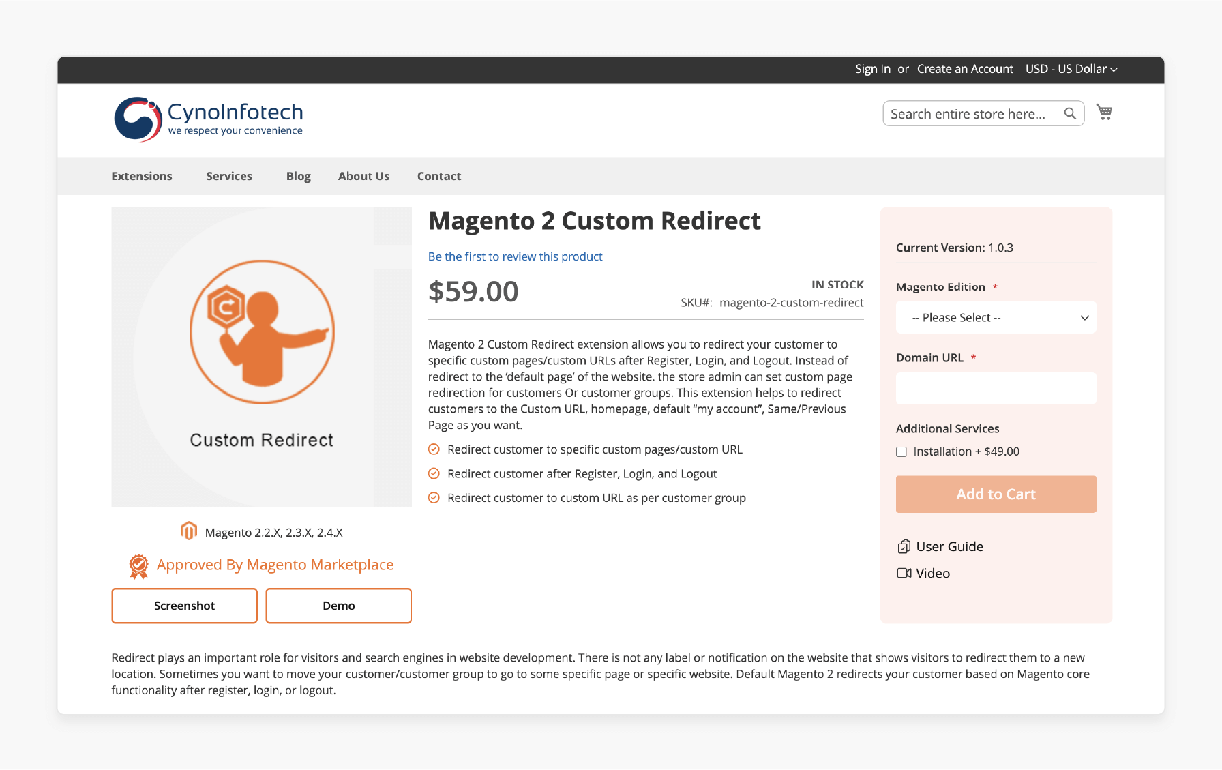Open the Magento Edition 'Please Select' dropdown
Image resolution: width=1222 pixels, height=770 pixels.
point(996,317)
